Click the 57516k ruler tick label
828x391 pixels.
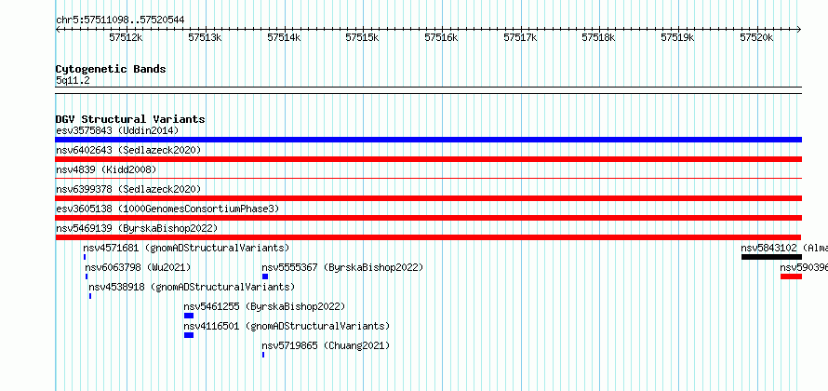tap(441, 37)
